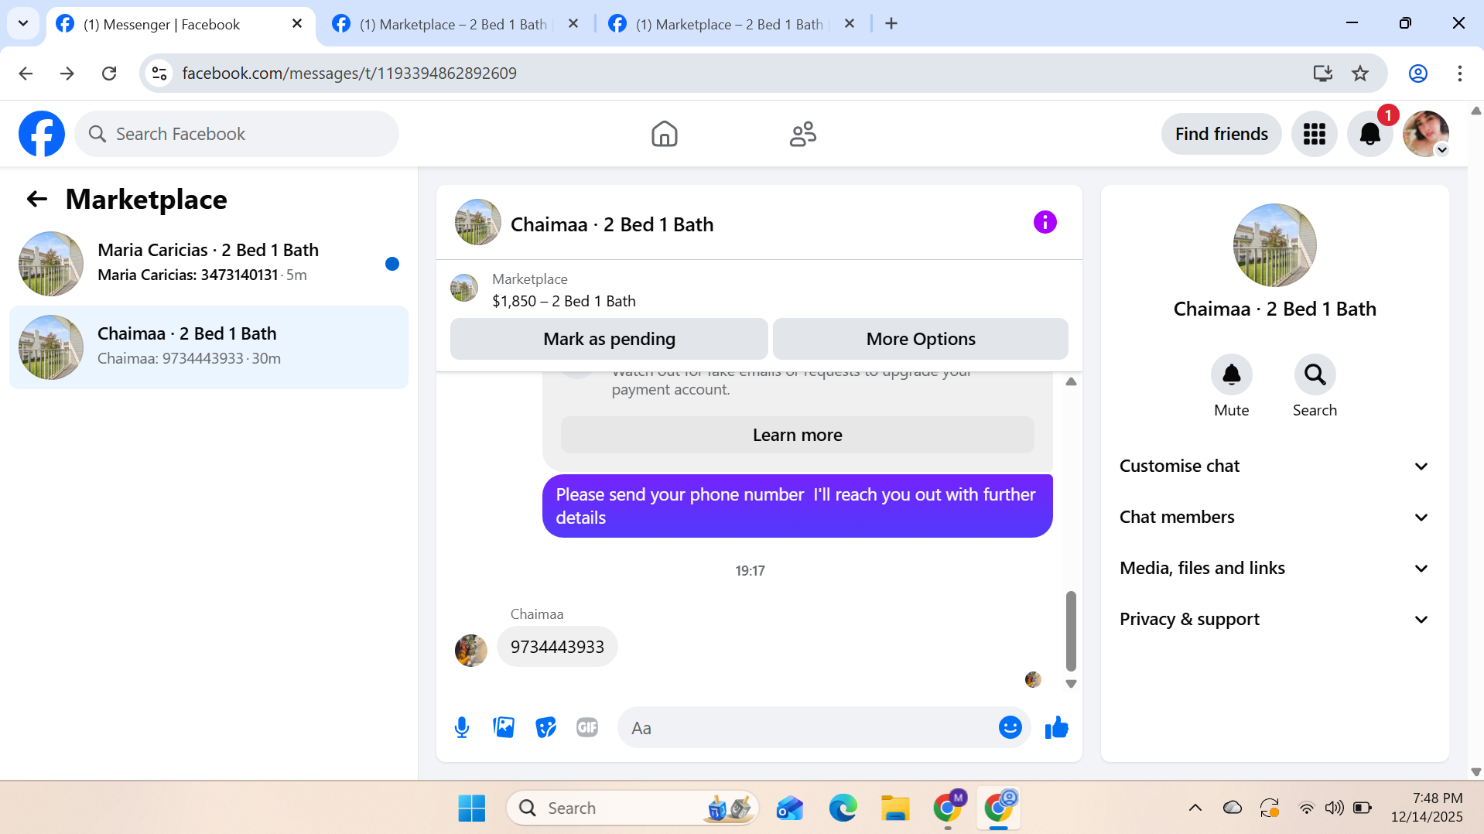The width and height of the screenshot is (1484, 834).
Task: Click Chaimaa · 2 Bed 1 Bath chat header
Action: [611, 224]
